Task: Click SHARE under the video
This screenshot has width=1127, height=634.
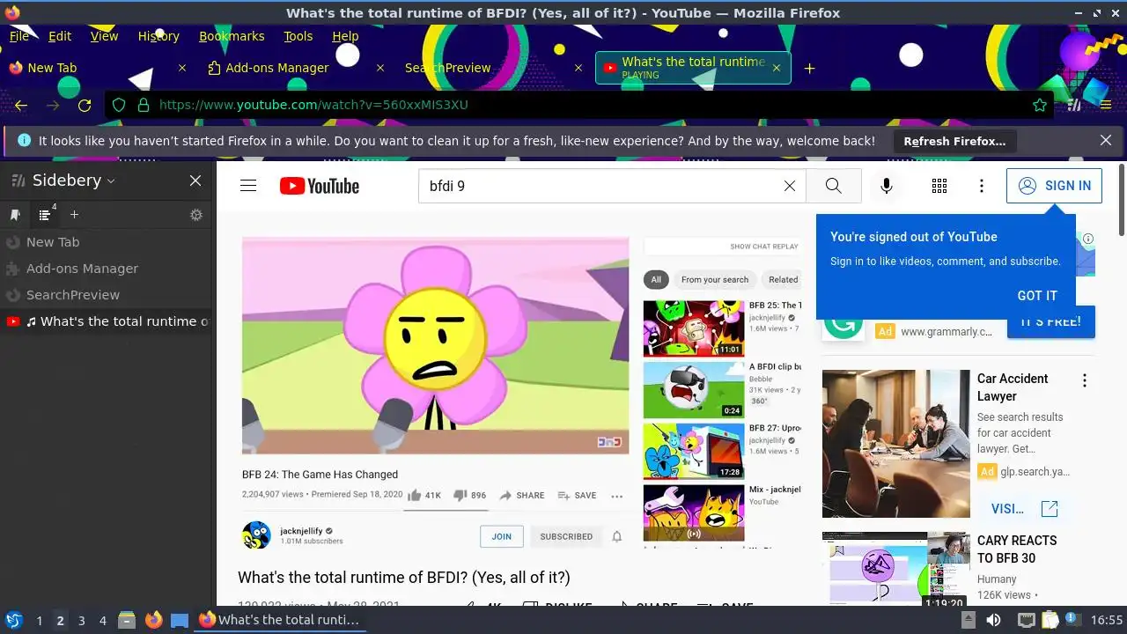Action: (x=522, y=496)
